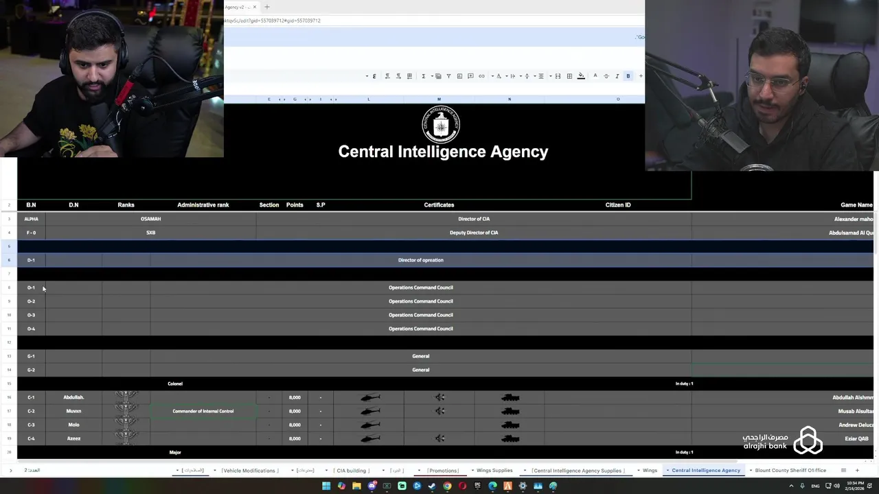Select the tank icon in Molo row

coord(510,425)
